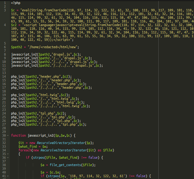Click line number 14 in the gutter
The height and width of the screenshot is (179, 194).
click(4, 76)
